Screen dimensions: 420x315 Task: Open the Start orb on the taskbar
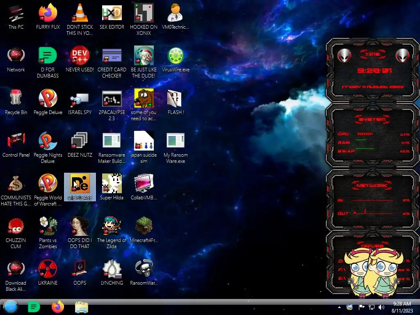tap(11, 307)
